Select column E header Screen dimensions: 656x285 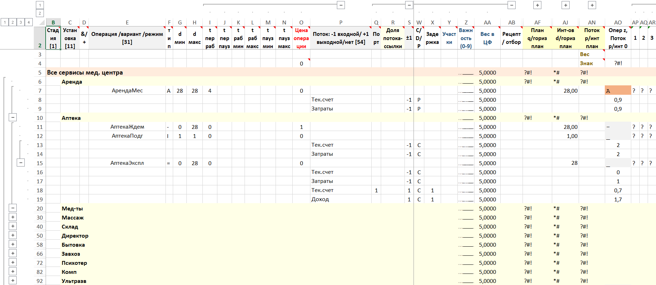[127, 22]
